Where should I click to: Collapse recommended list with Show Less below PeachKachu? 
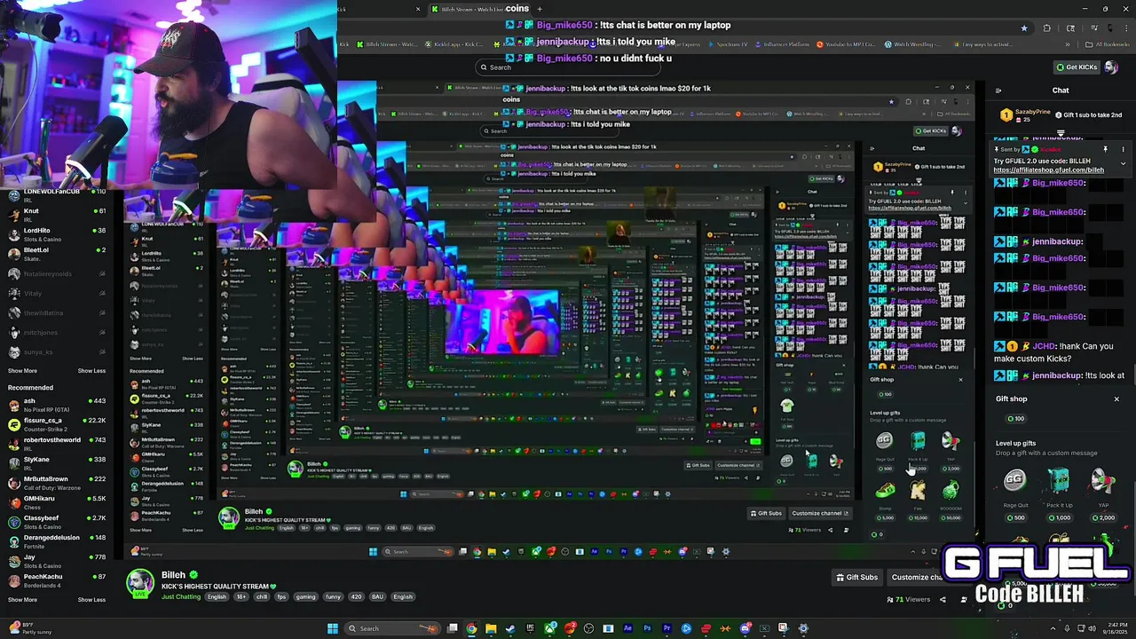pyautogui.click(x=91, y=600)
